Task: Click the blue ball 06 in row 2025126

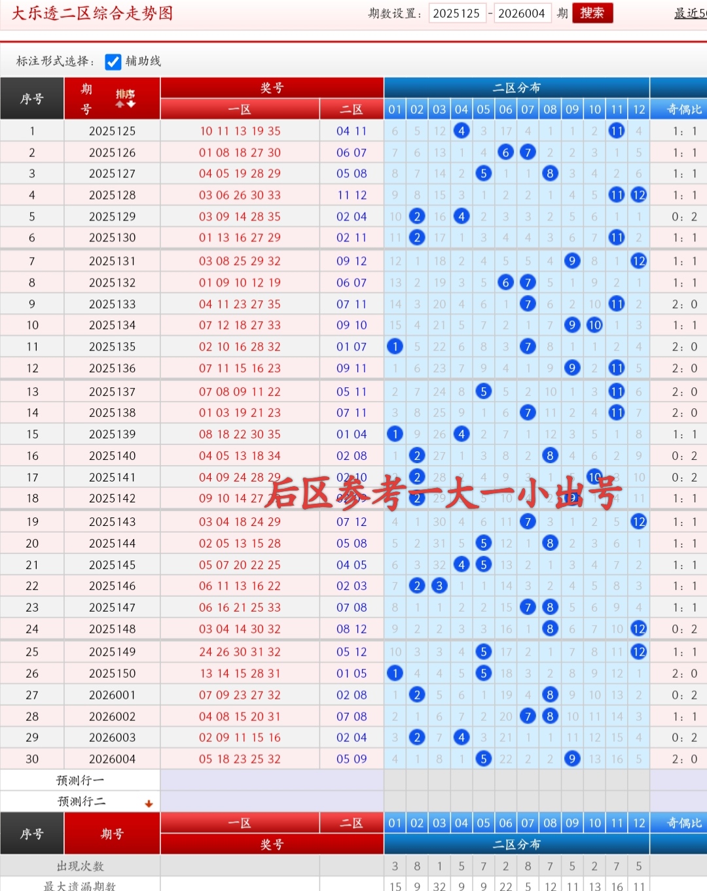Action: (x=505, y=152)
